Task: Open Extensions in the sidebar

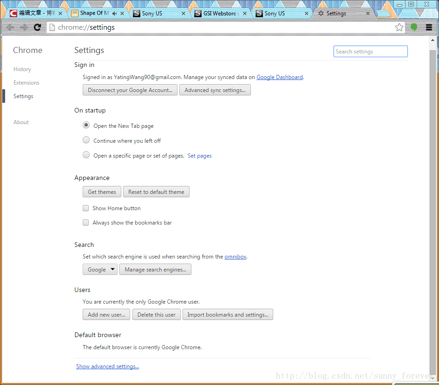Action: [x=26, y=83]
